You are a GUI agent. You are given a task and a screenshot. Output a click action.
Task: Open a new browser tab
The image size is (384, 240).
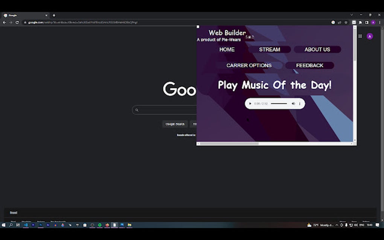tap(54, 15)
